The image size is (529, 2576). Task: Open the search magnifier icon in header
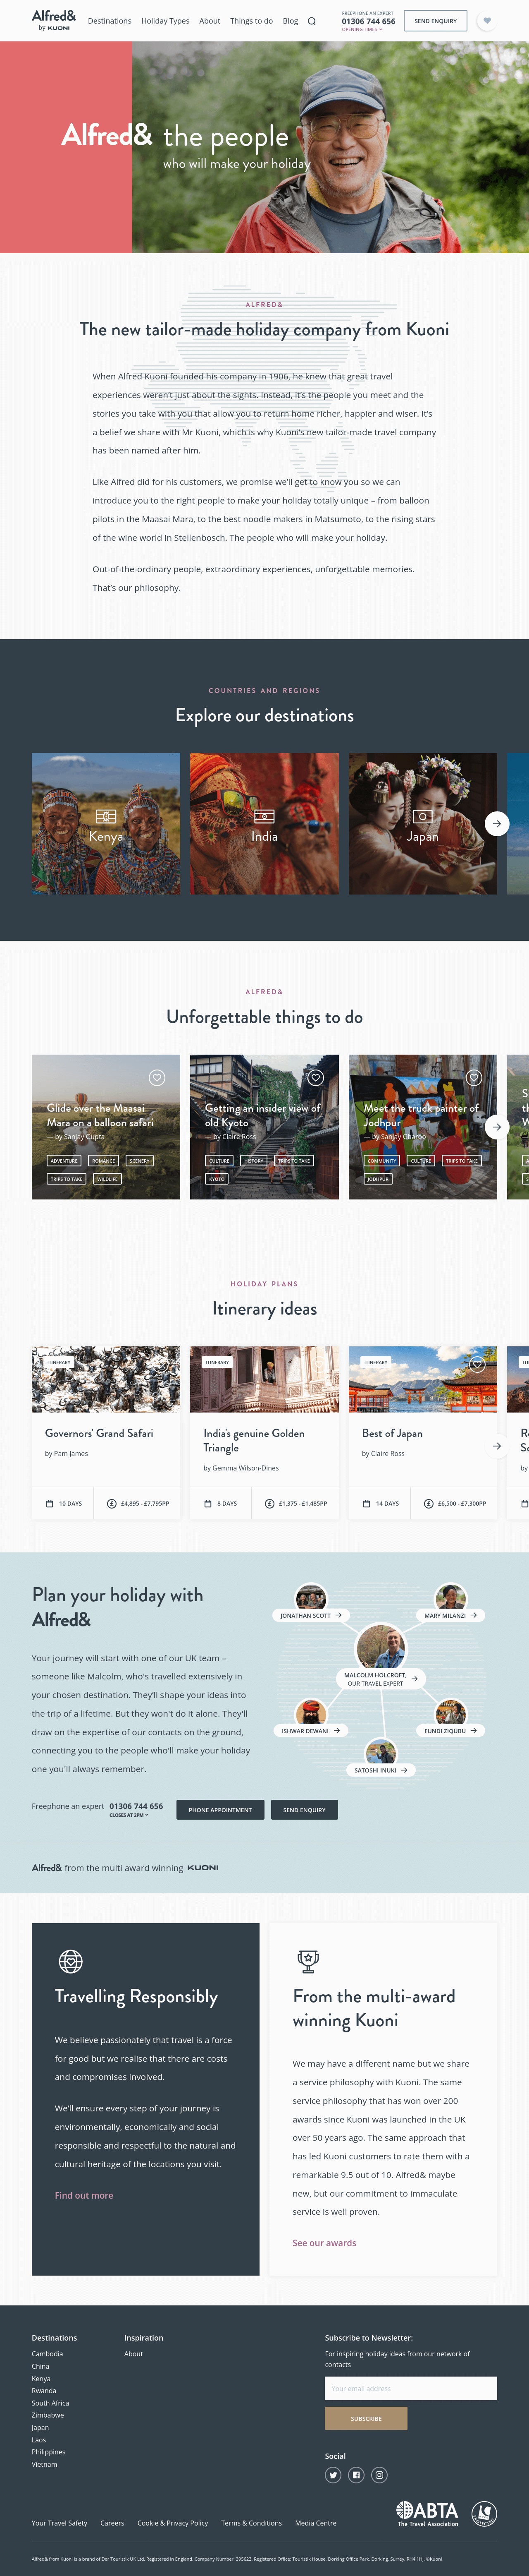coord(312,21)
